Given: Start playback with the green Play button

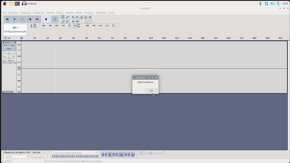Looking at the screenshot, I should tap(15, 19).
